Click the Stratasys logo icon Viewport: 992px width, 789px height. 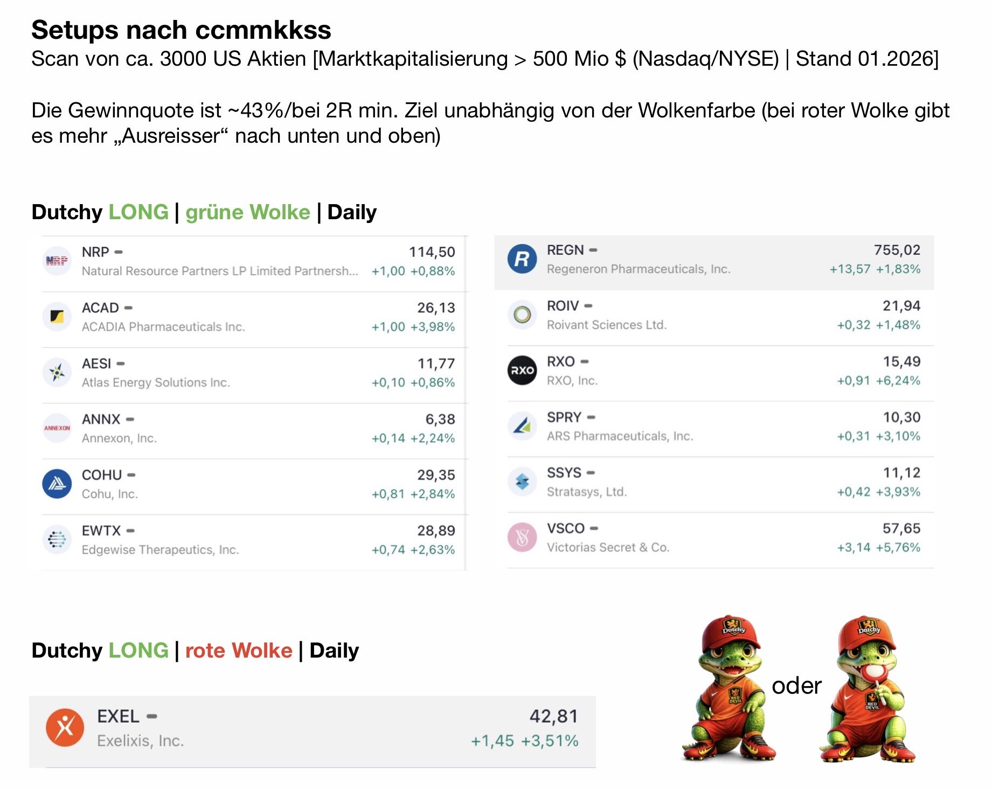pyautogui.click(x=522, y=481)
